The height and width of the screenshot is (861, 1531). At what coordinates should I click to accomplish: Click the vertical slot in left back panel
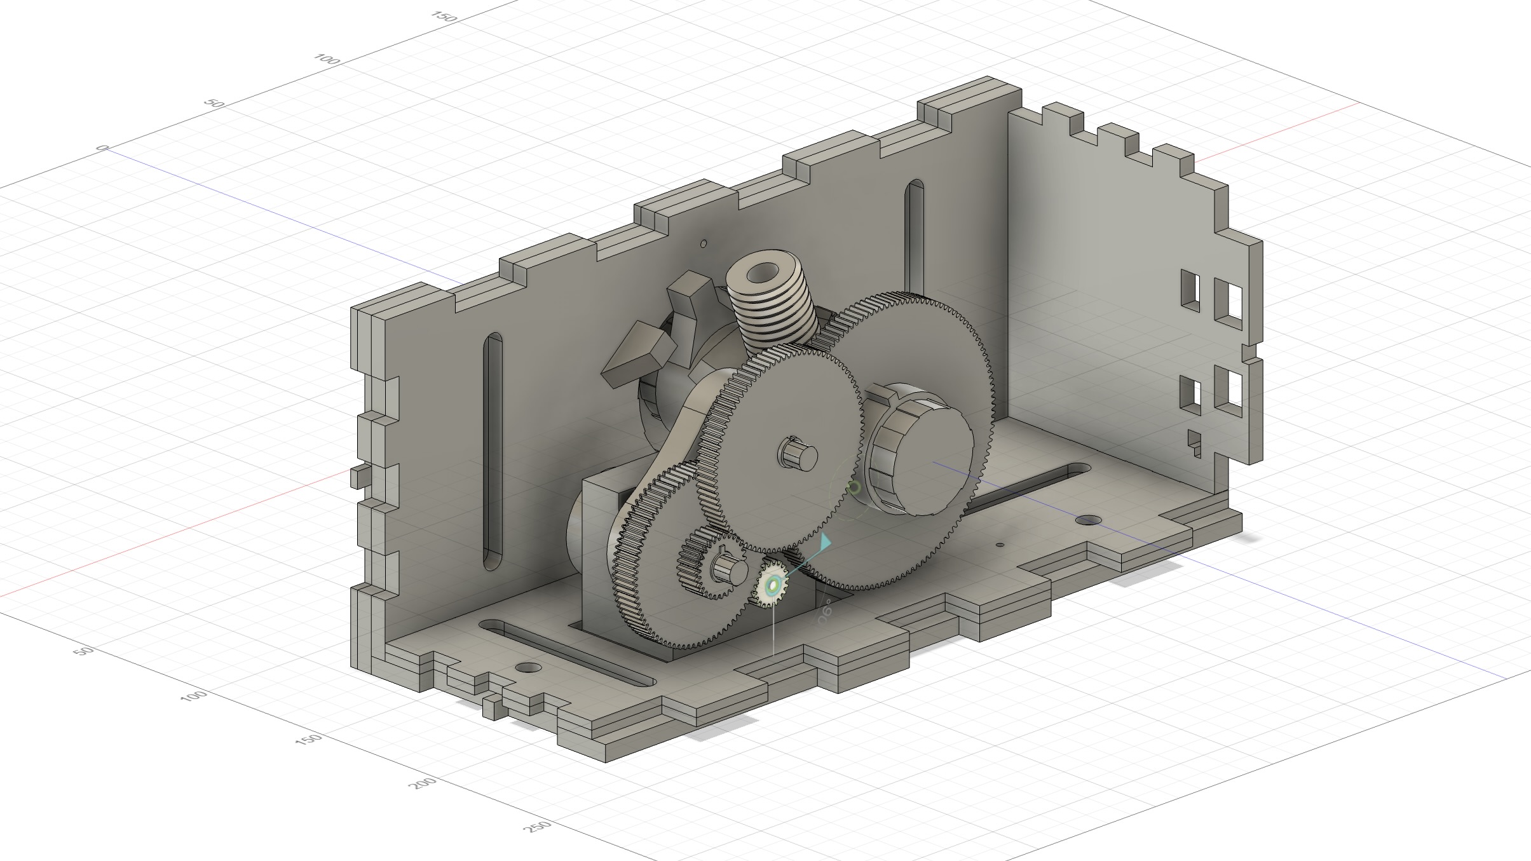493,451
